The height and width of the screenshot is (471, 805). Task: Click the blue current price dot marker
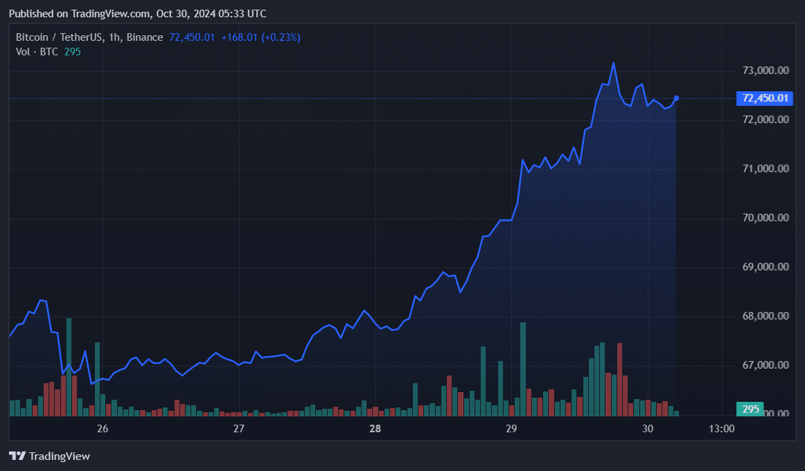click(x=675, y=98)
